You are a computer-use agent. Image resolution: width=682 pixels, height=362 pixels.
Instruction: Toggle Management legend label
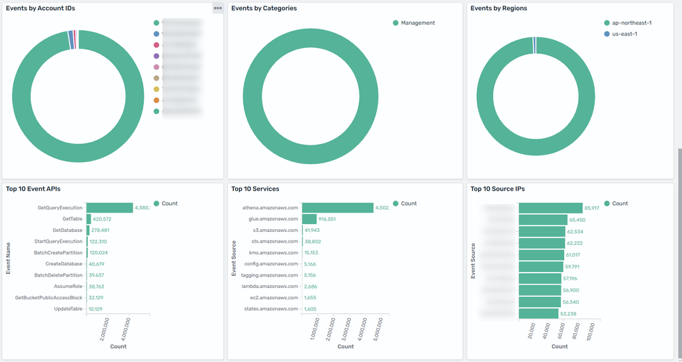coord(418,23)
